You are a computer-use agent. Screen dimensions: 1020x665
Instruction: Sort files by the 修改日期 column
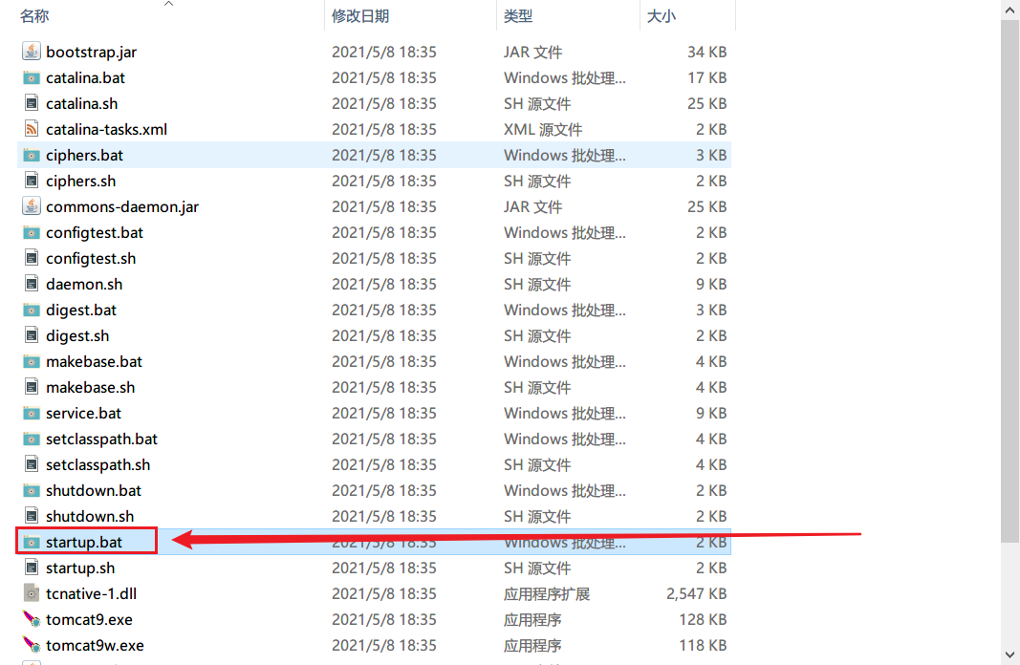(360, 15)
